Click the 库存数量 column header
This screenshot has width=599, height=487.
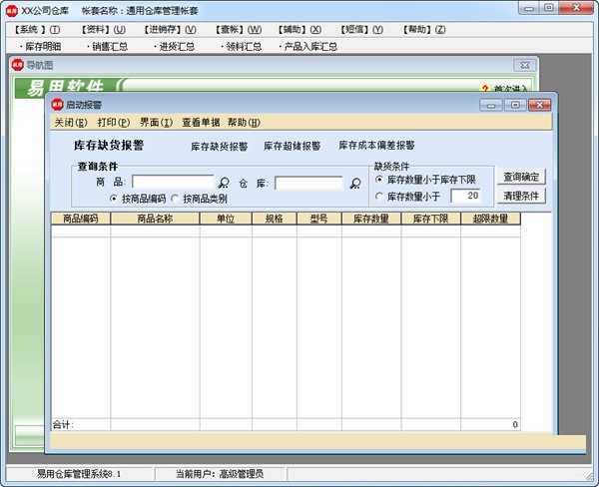point(371,219)
